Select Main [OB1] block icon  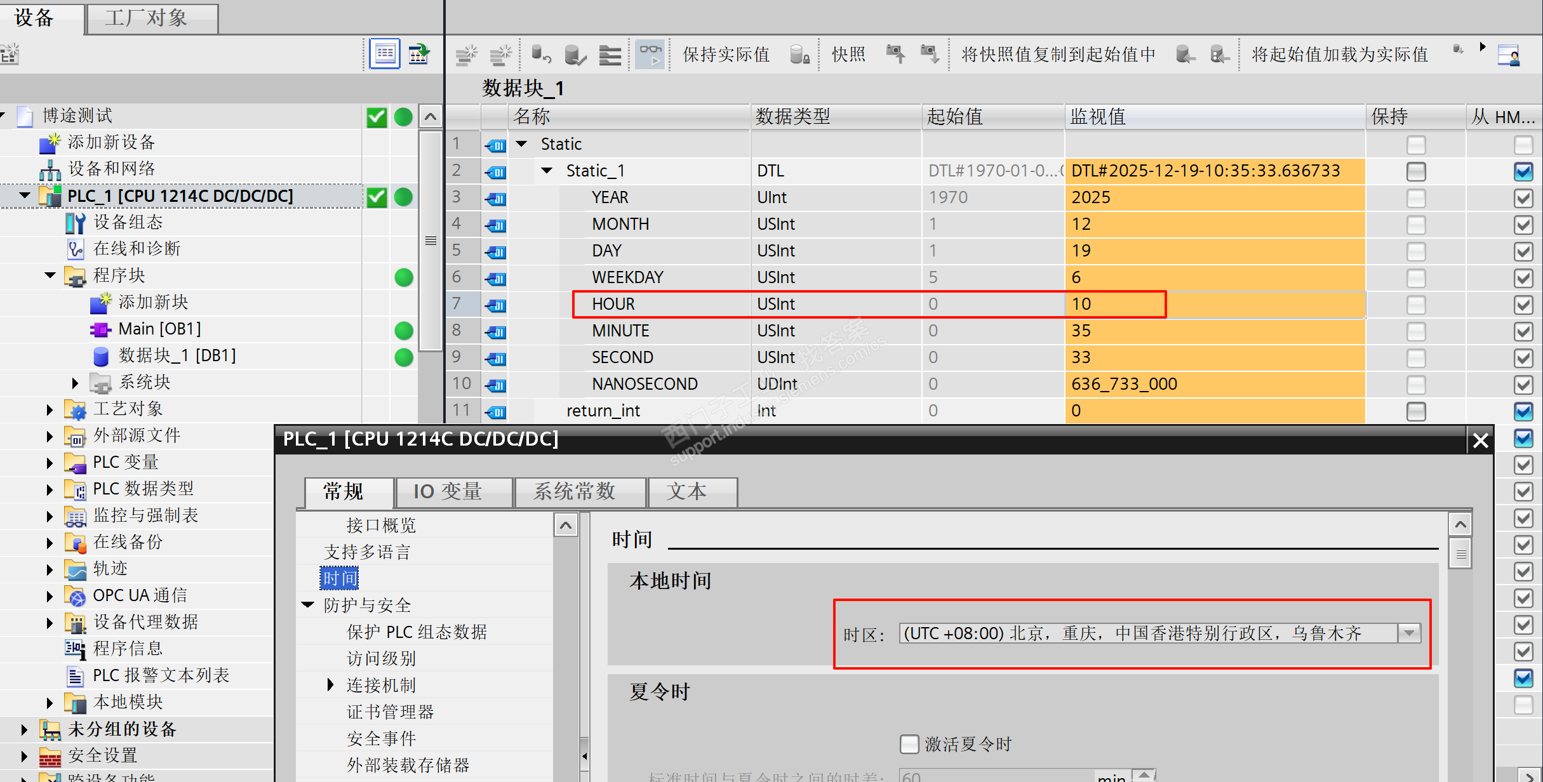tap(101, 329)
